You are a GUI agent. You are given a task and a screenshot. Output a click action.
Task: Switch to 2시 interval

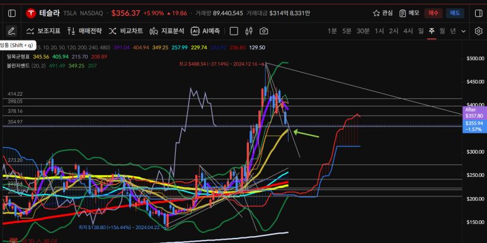point(394,31)
